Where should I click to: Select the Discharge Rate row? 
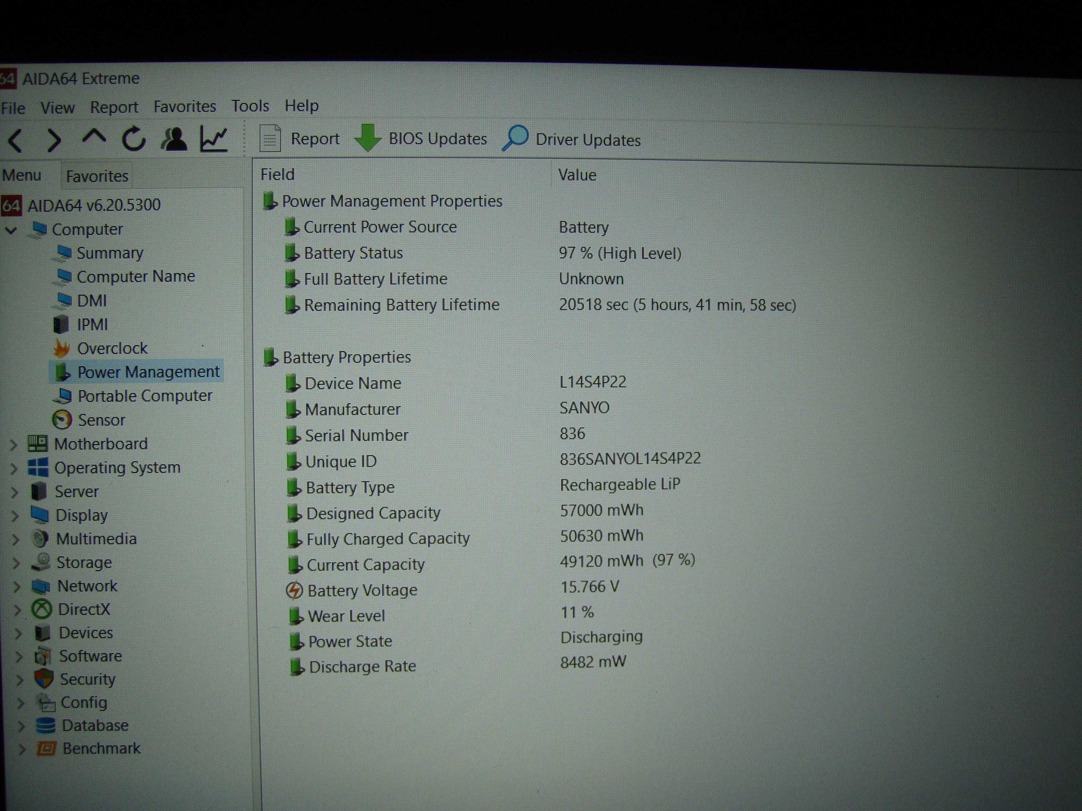pyautogui.click(x=458, y=665)
